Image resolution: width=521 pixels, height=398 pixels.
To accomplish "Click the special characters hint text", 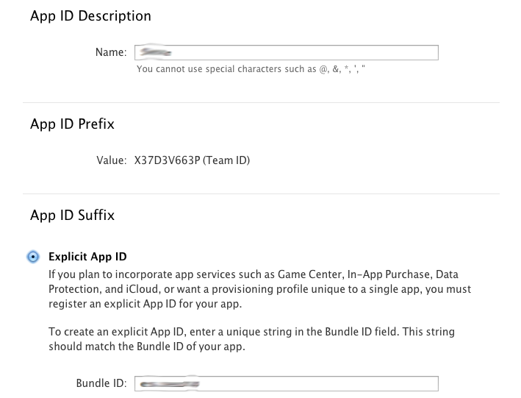I will pos(251,69).
